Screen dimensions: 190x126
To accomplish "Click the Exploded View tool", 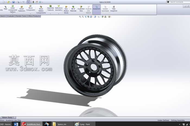I will pos(81,9).
